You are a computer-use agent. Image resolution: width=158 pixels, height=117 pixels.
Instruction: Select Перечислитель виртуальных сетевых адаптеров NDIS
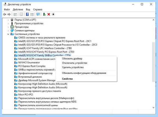(x=47, y=102)
